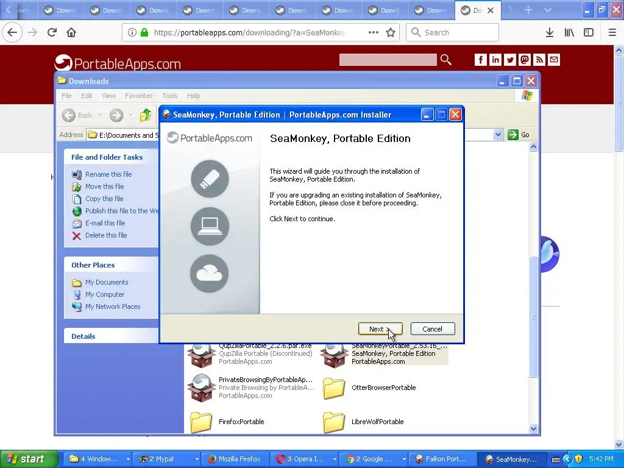624x468 pixels.
Task: Open Firefox library icon
Action: tap(569, 32)
